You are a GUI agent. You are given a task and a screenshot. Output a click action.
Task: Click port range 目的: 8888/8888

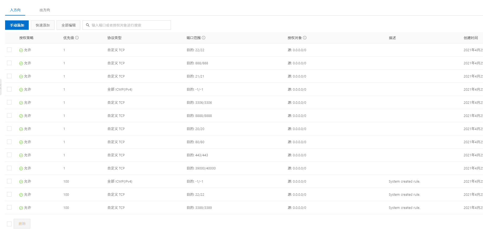[199, 116]
